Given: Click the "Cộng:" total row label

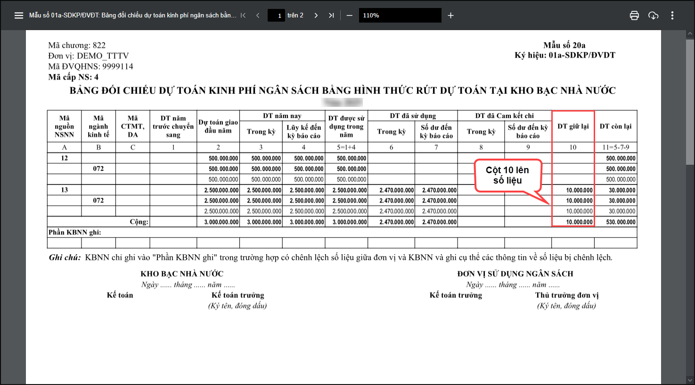Looking at the screenshot, I should [139, 222].
